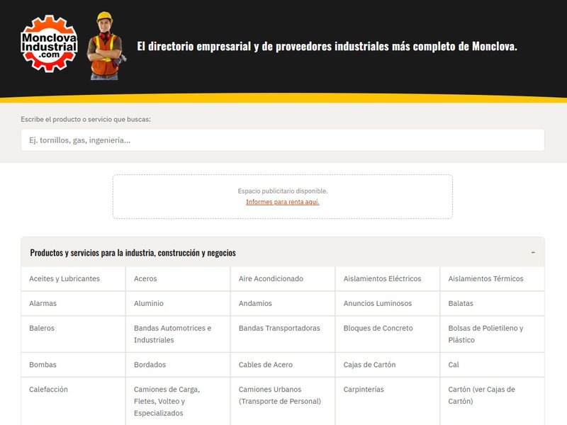Open the Carpinterías category
567x425 pixels.
coord(364,389)
